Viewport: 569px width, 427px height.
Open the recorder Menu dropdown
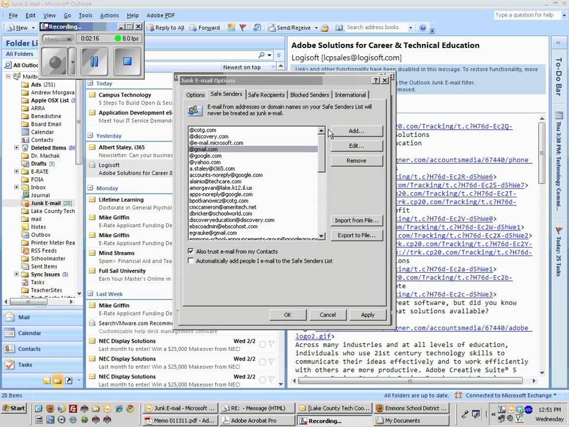point(57,39)
